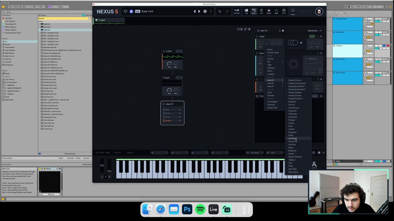Click the lock icon next to Main FX
The image size is (394, 221).
point(279,31)
